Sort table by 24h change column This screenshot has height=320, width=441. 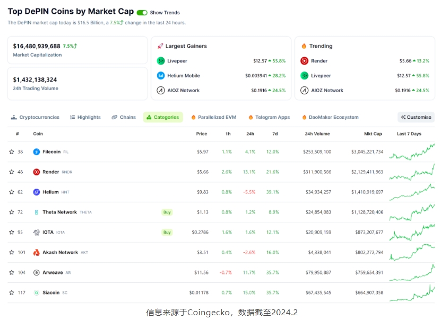[250, 134]
